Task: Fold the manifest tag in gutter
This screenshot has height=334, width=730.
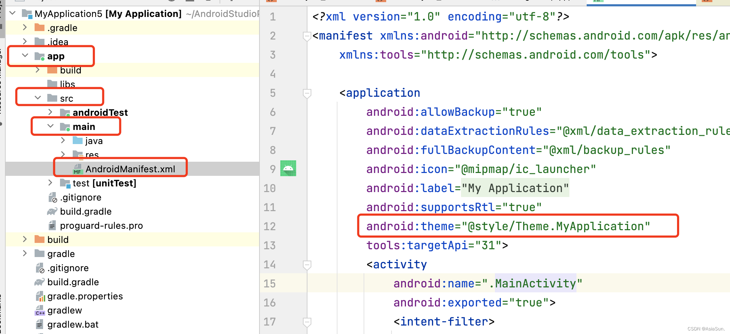Action: pyautogui.click(x=307, y=36)
